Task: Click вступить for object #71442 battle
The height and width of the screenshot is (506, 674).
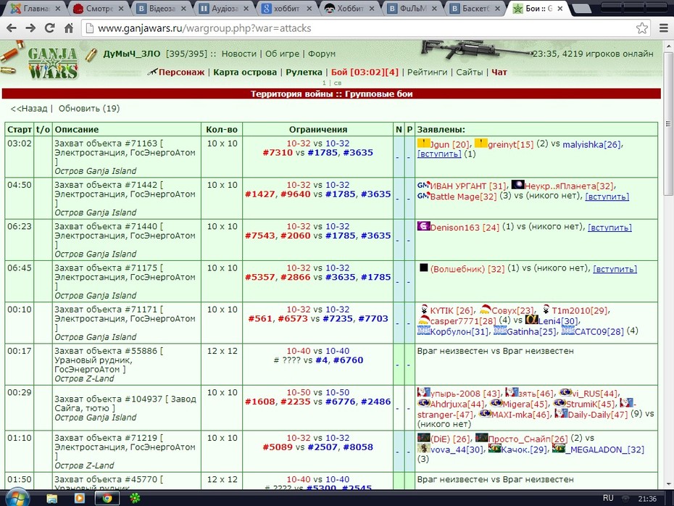Action: [x=607, y=196]
